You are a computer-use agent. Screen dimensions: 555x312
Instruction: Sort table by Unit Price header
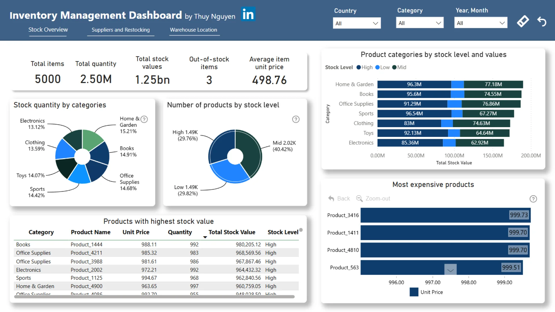click(136, 232)
